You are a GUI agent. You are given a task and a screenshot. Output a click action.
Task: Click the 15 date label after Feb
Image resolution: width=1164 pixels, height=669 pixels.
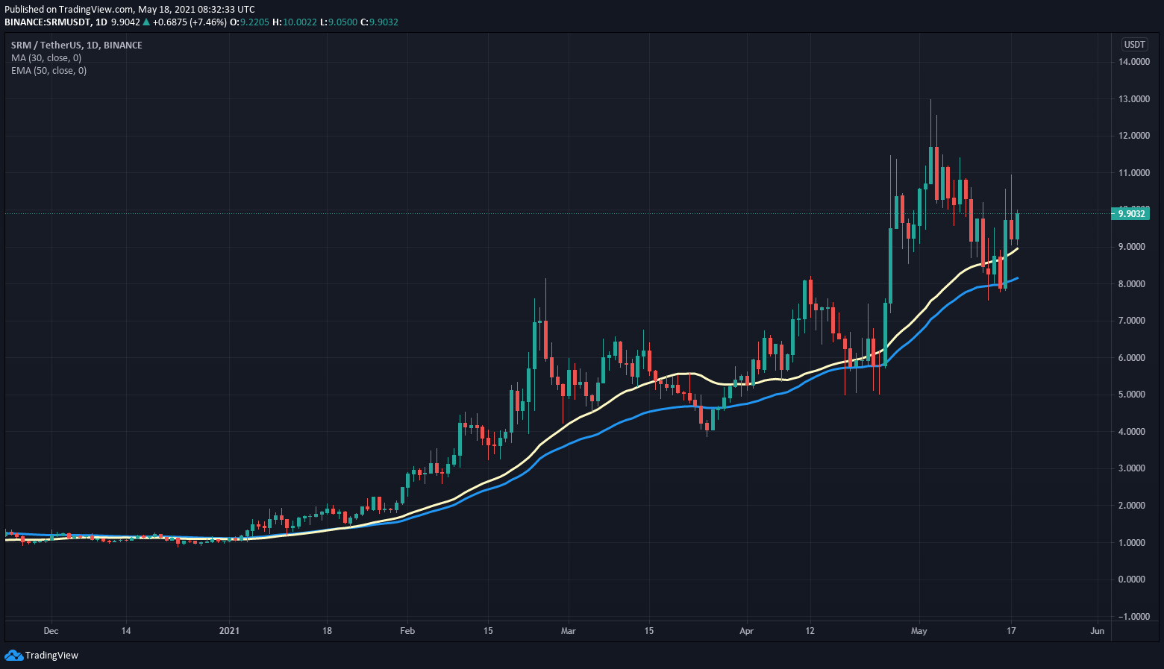point(487,631)
